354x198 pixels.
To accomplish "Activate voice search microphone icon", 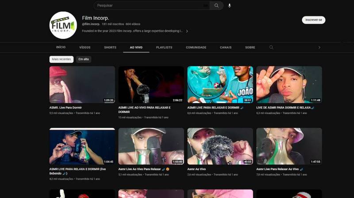I will point(229,6).
